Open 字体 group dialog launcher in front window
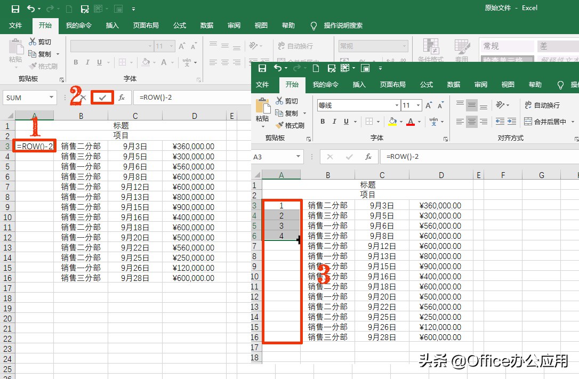Viewport: 579px width, 379px height. (446, 139)
